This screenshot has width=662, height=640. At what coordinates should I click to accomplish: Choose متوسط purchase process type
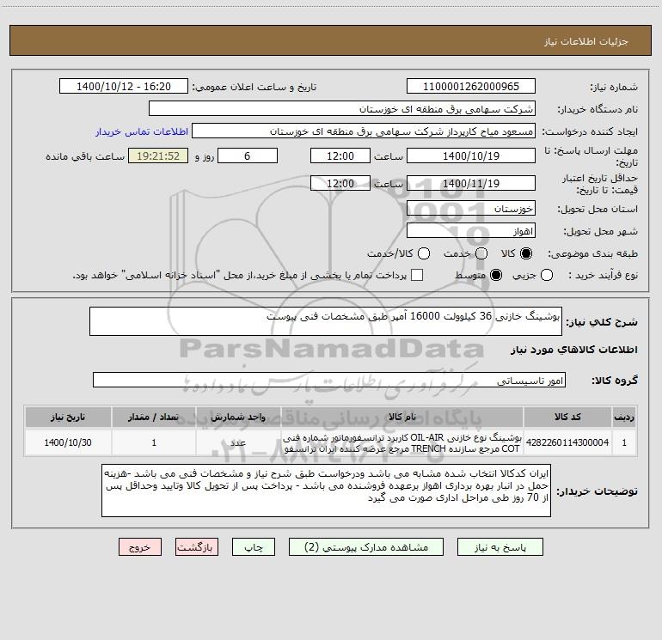pos(496,275)
